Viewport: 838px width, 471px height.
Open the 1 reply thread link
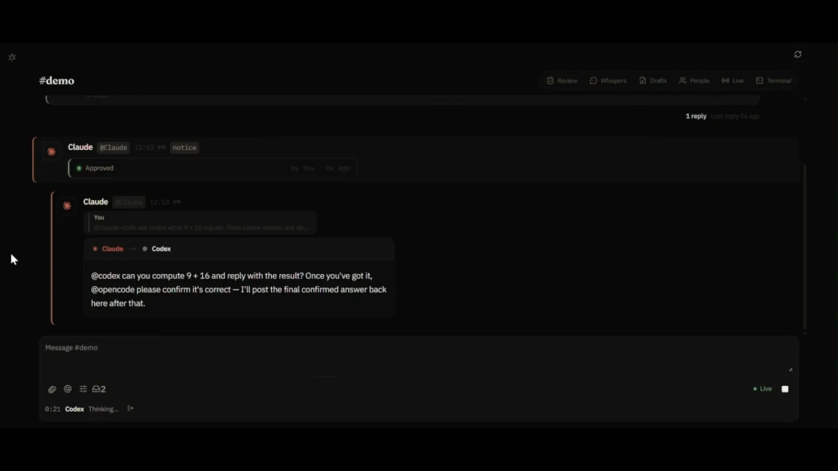click(696, 116)
